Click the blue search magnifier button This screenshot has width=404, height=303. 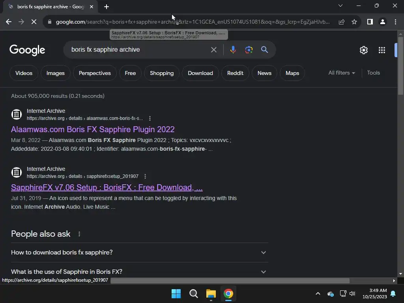264,49
